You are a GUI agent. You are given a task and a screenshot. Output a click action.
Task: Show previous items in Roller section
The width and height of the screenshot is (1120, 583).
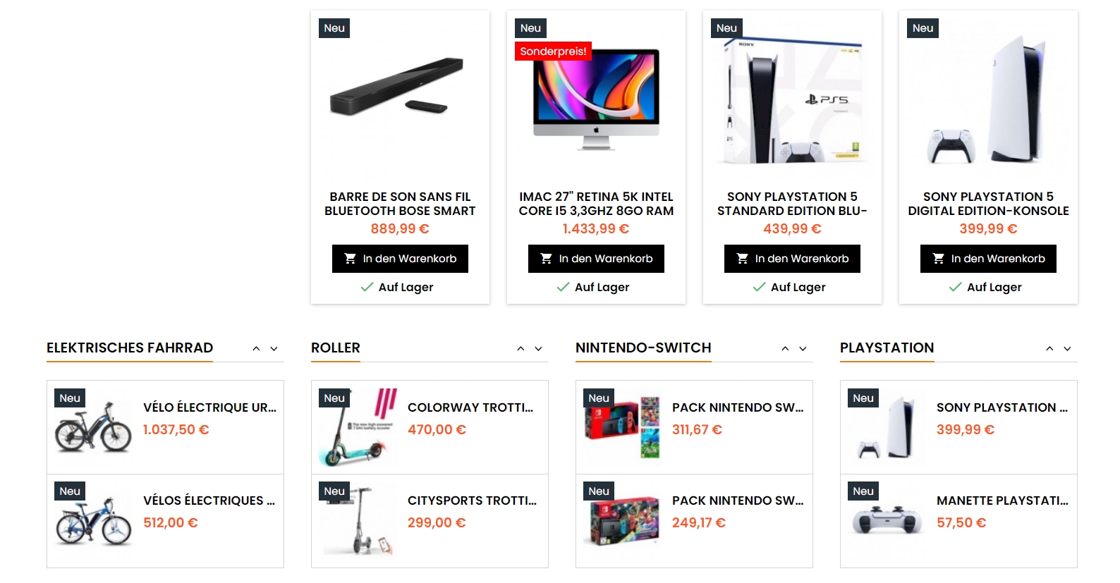521,349
